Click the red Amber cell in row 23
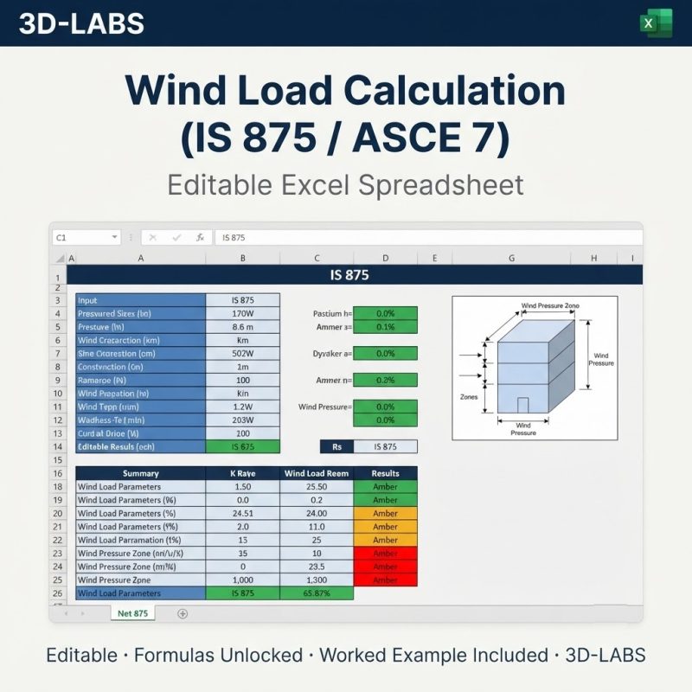The width and height of the screenshot is (692, 692). 385,554
